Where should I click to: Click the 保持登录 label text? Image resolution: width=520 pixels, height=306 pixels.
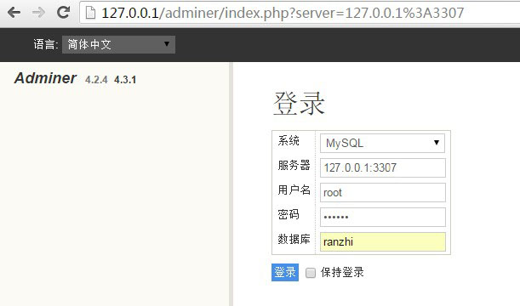[342, 272]
